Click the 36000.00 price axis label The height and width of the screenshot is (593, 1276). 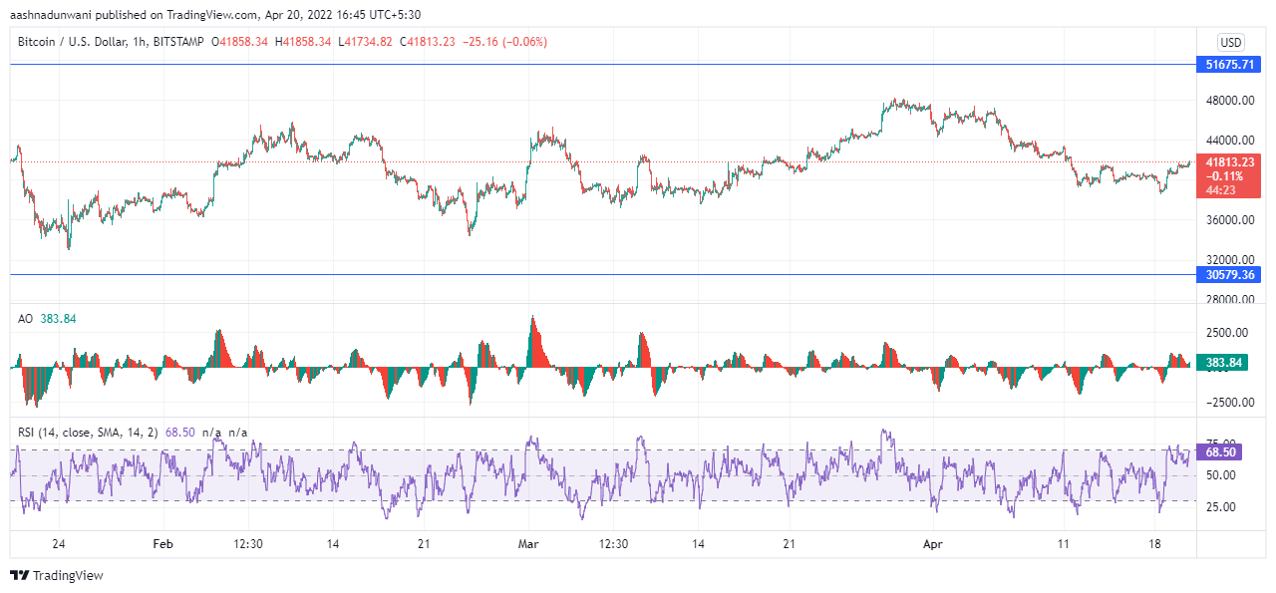pos(1229,220)
